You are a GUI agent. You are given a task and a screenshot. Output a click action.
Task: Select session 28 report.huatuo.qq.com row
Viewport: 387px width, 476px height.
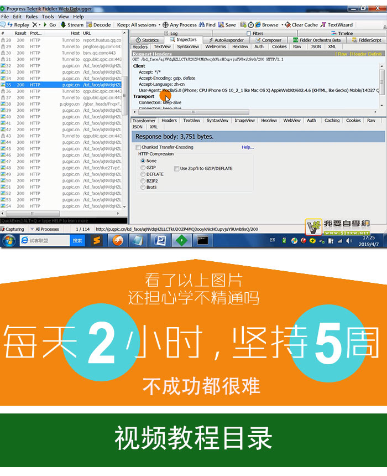[x=61, y=40]
